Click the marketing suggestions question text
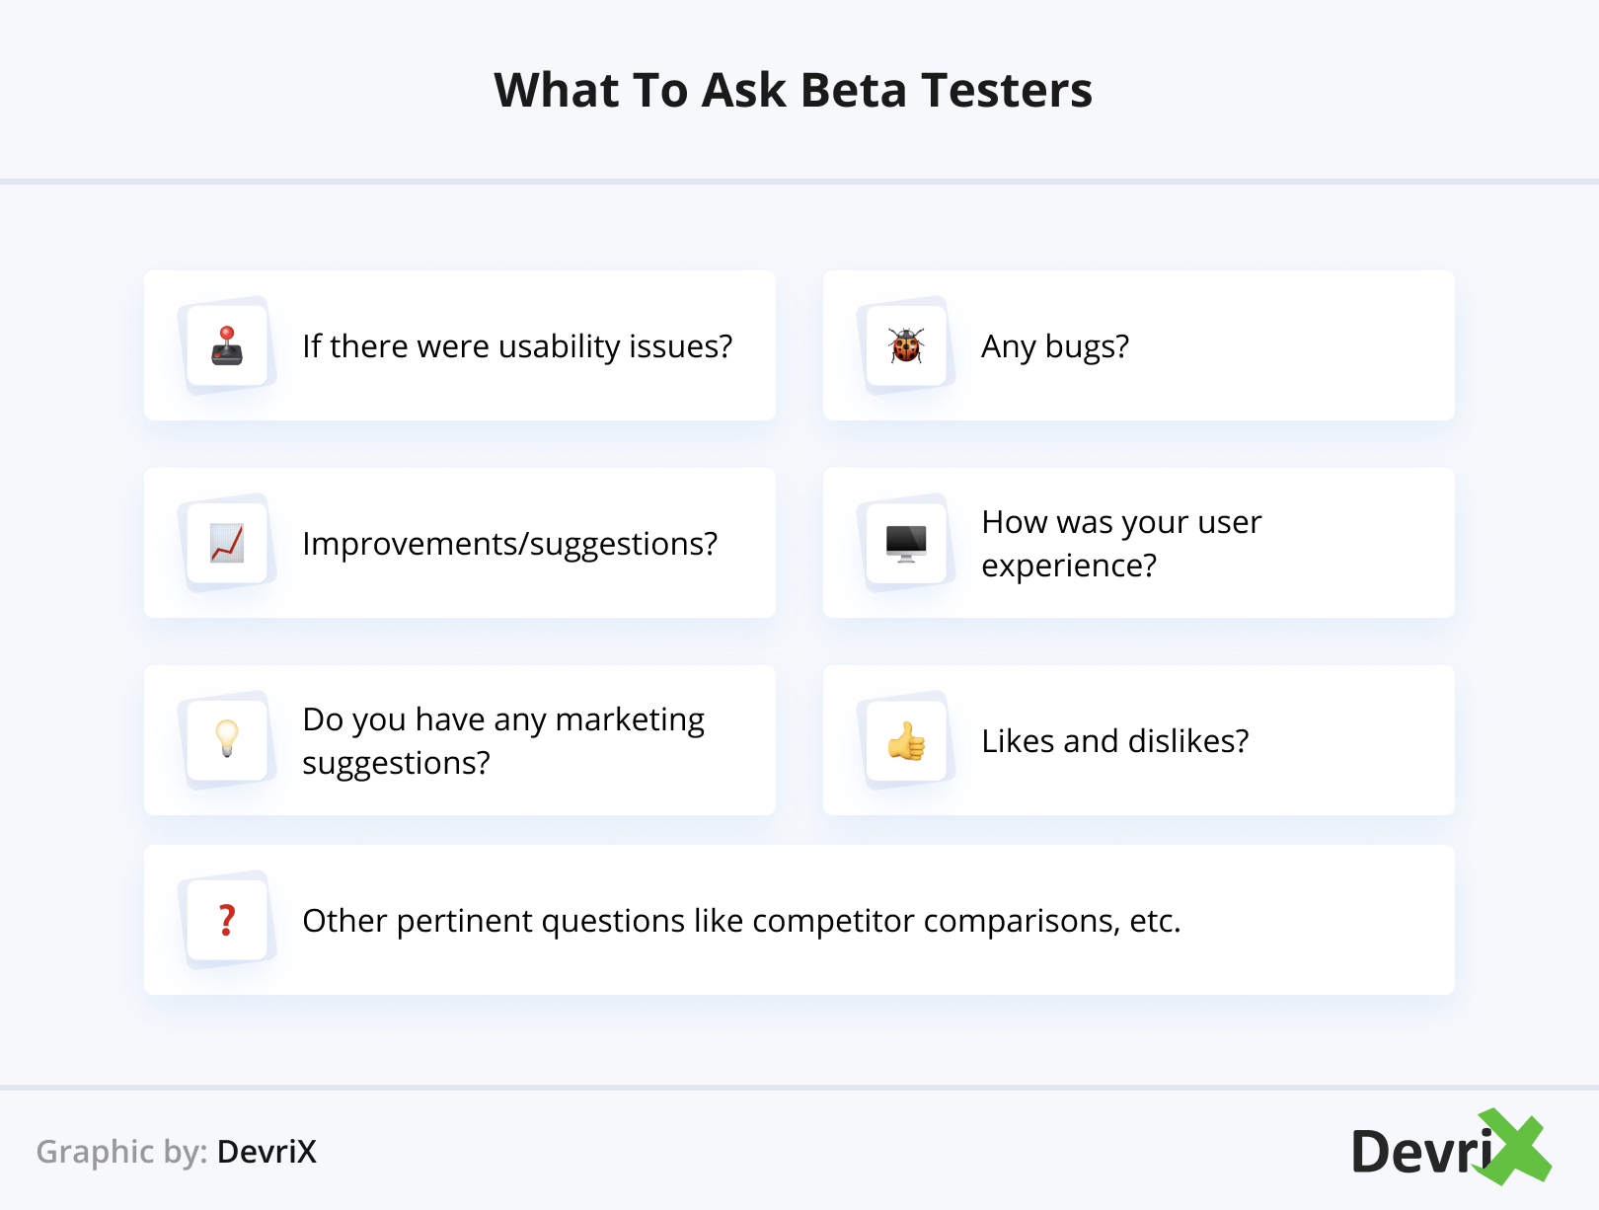Screen dimensions: 1599x1210 [503, 740]
